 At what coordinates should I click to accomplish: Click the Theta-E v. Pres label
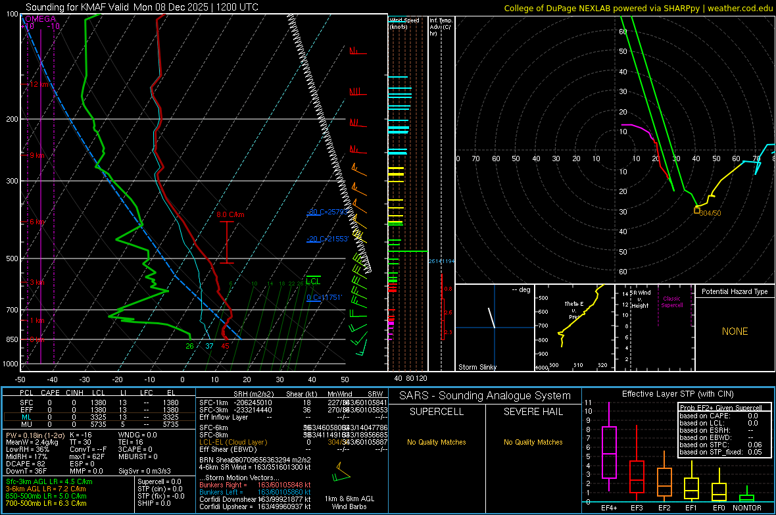(x=574, y=310)
